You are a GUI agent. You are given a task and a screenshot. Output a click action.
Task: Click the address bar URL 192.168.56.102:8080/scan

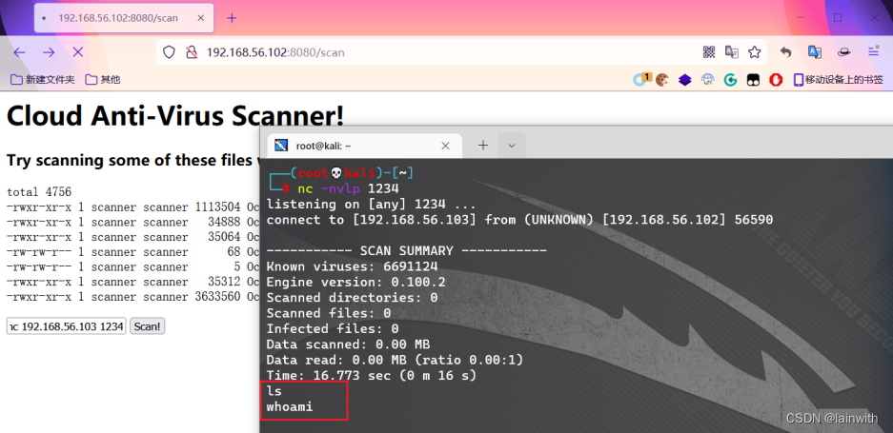[275, 52]
